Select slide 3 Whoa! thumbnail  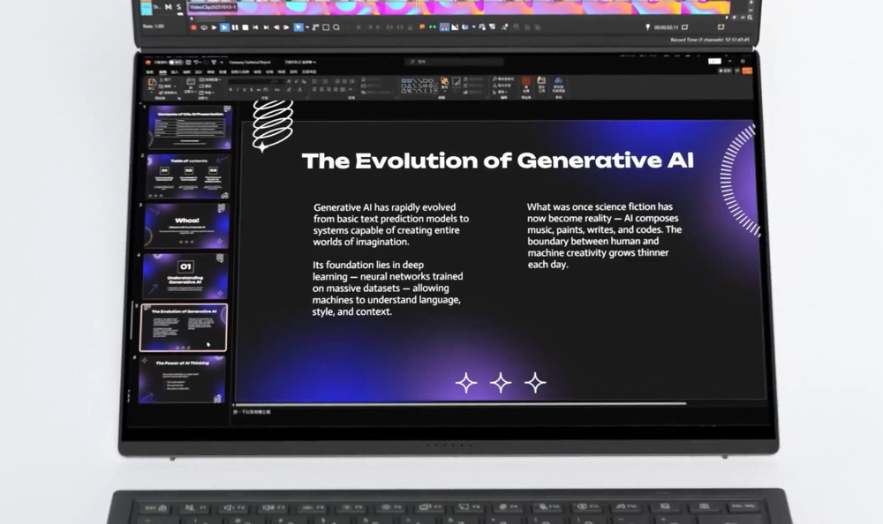186,226
